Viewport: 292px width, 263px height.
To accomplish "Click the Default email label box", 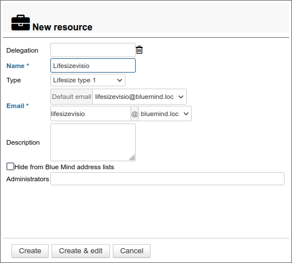I will [x=72, y=97].
